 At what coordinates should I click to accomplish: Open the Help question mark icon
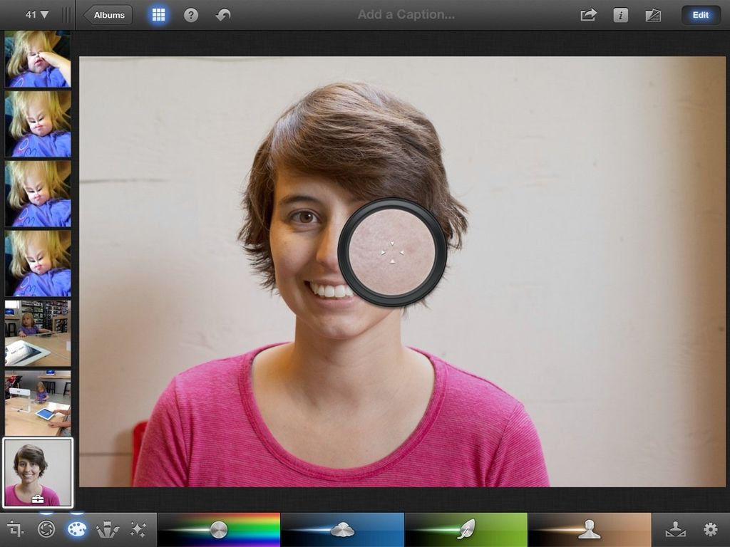click(x=190, y=14)
